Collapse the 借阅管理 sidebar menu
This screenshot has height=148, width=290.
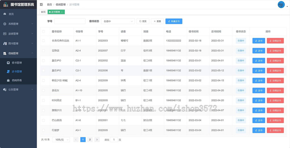[18, 53]
